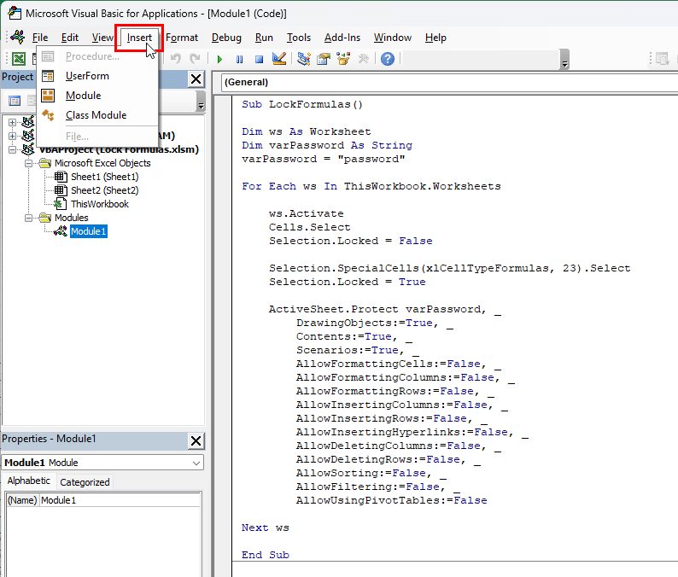This screenshot has width=678, height=577.
Task: Expand second collapsed project node in tree
Action: (x=12, y=137)
